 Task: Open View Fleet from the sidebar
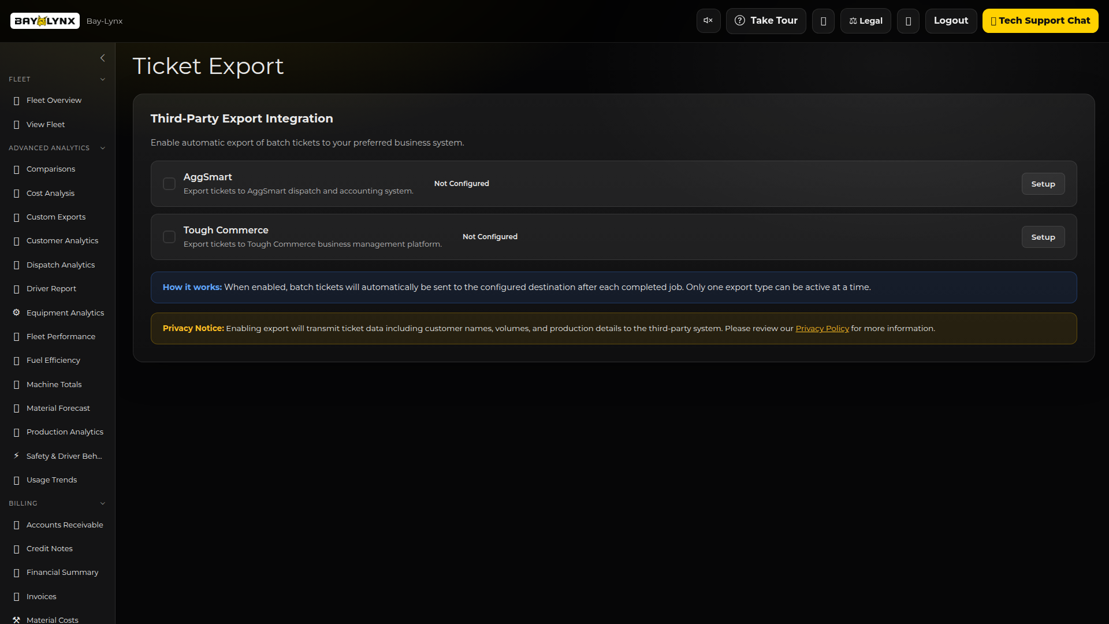(46, 124)
